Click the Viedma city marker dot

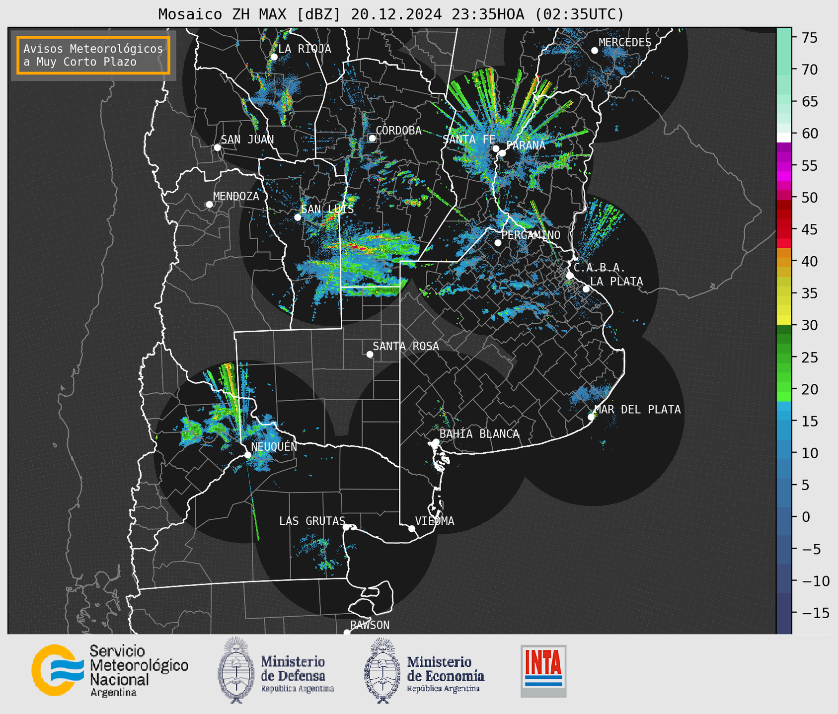click(x=411, y=528)
